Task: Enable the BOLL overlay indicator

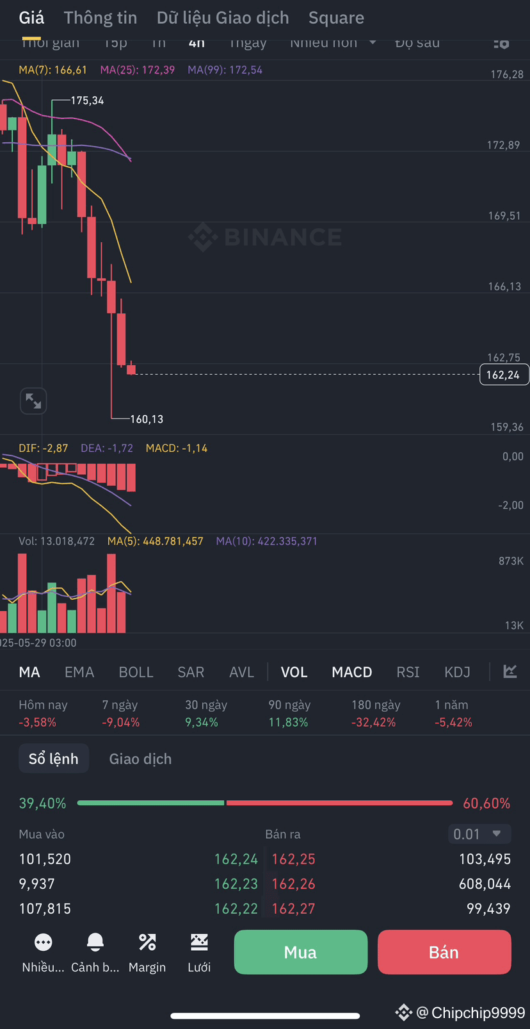Action: [136, 672]
